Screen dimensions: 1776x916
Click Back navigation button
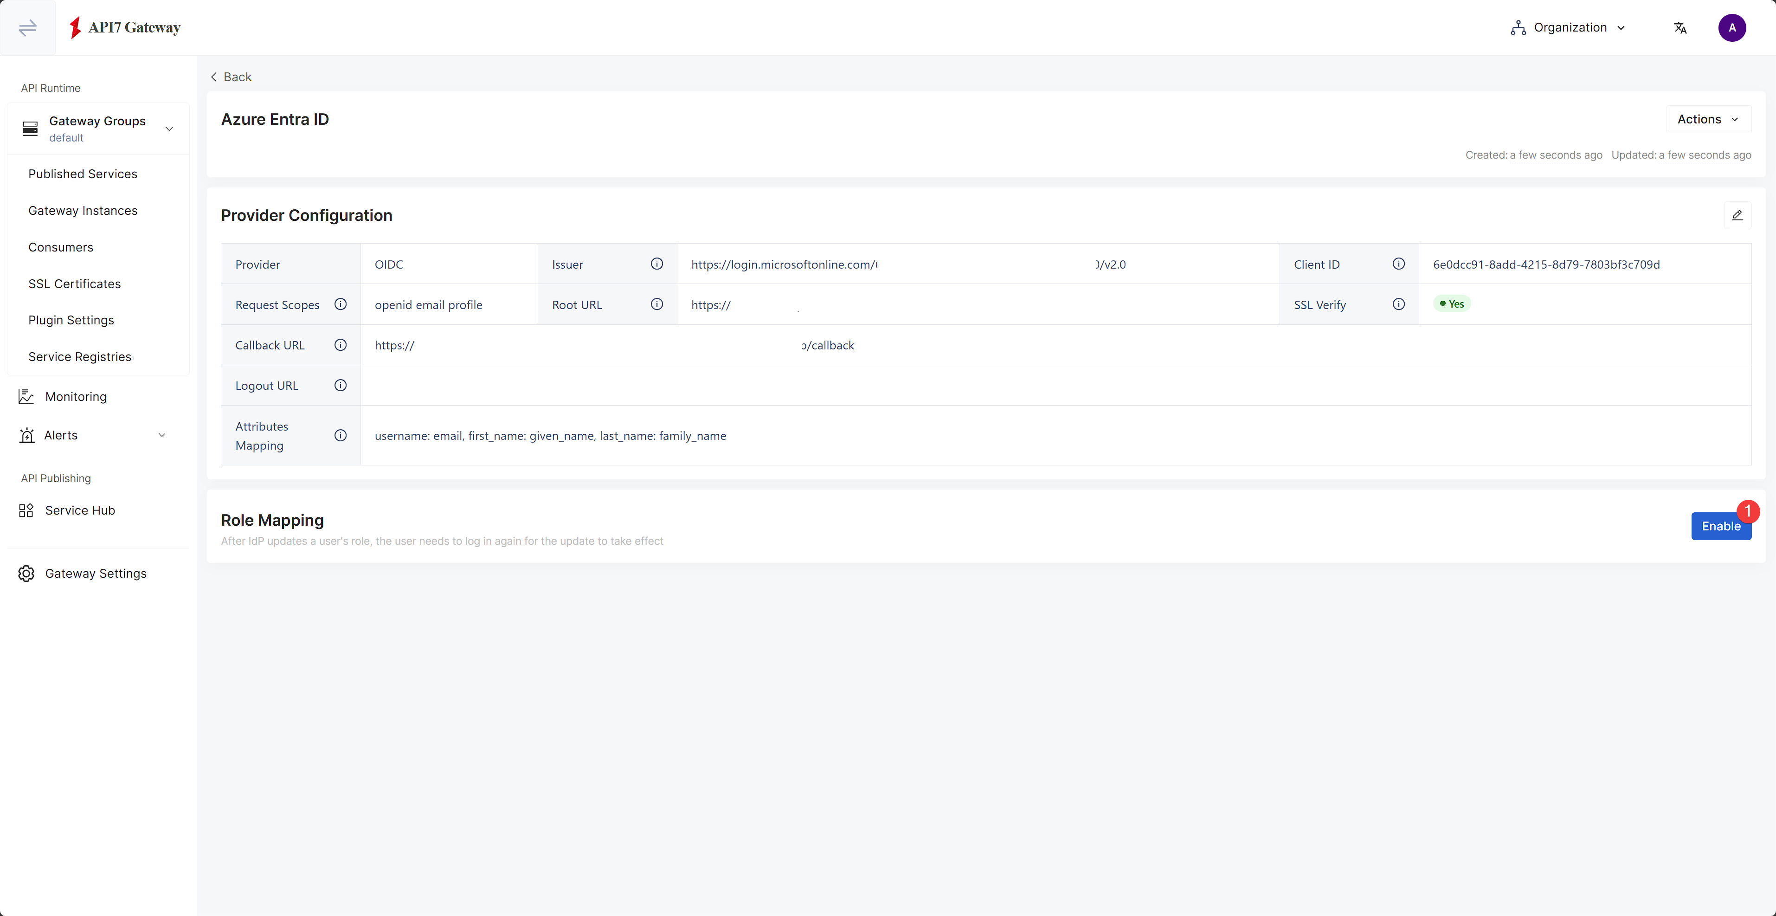coord(230,77)
